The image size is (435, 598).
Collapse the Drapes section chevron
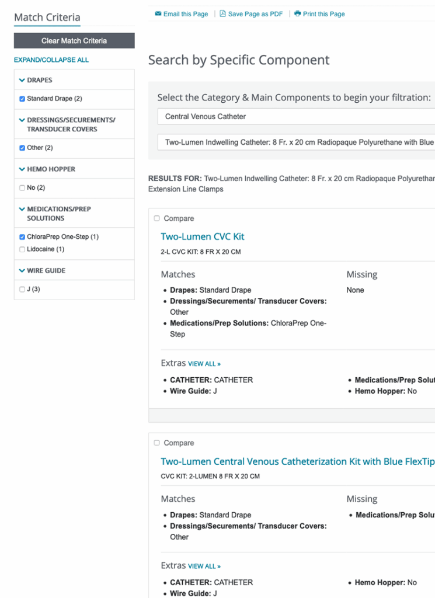click(22, 80)
